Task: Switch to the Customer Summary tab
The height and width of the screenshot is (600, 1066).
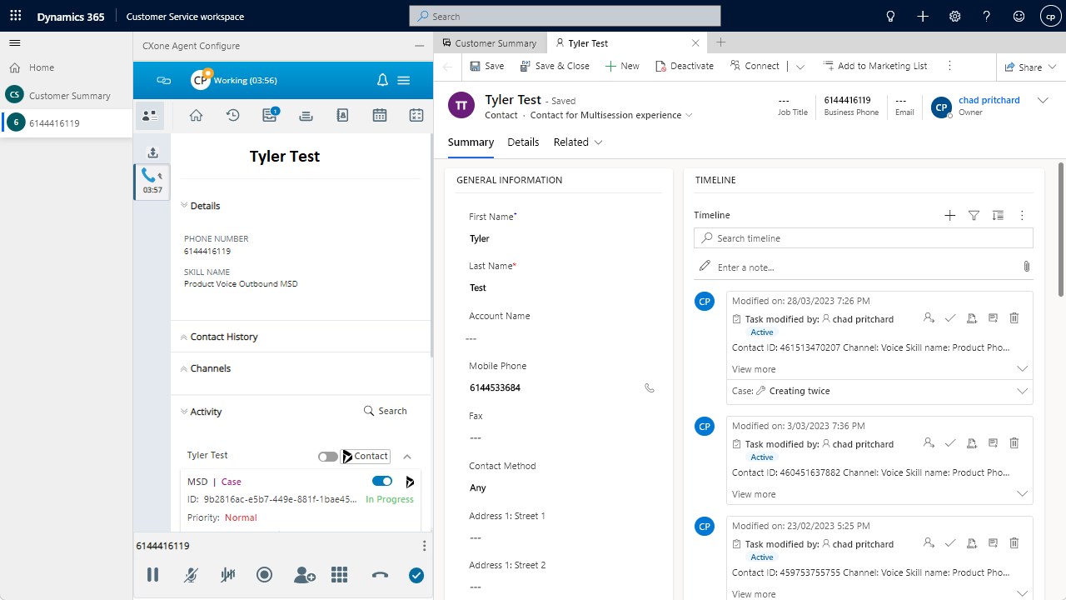Action: click(x=490, y=43)
